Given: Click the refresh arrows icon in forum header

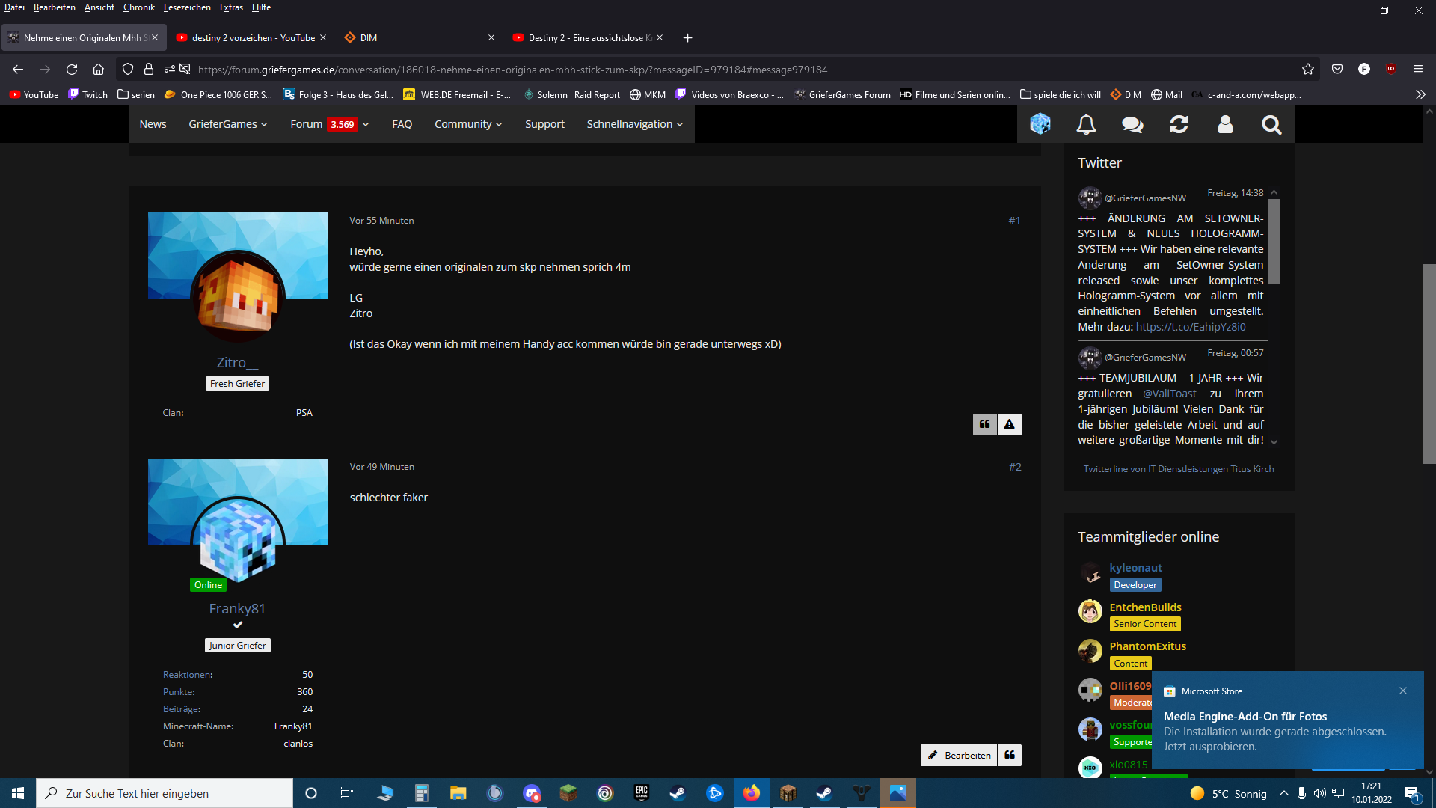Looking at the screenshot, I should tap(1179, 124).
